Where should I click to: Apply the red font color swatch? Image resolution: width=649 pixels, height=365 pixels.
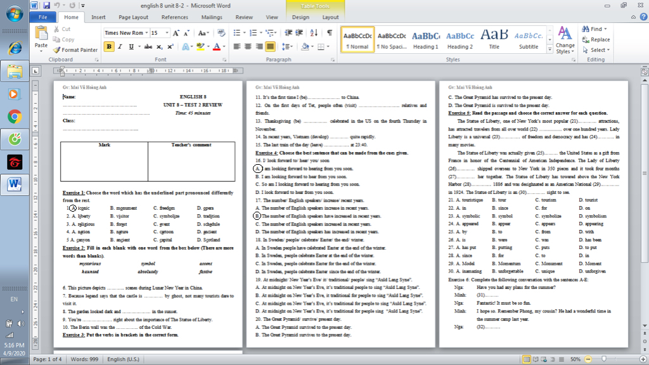pos(217,47)
